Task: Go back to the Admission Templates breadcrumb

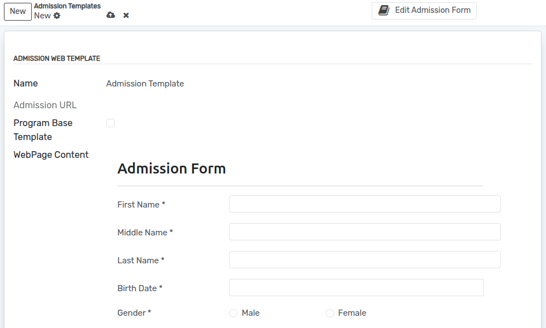Action: (67, 6)
